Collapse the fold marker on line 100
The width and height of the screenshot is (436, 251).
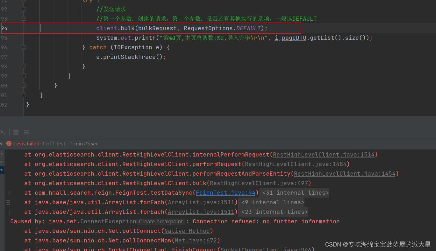(24, 86)
